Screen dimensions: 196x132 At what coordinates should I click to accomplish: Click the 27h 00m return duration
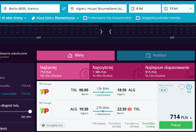point(103,108)
